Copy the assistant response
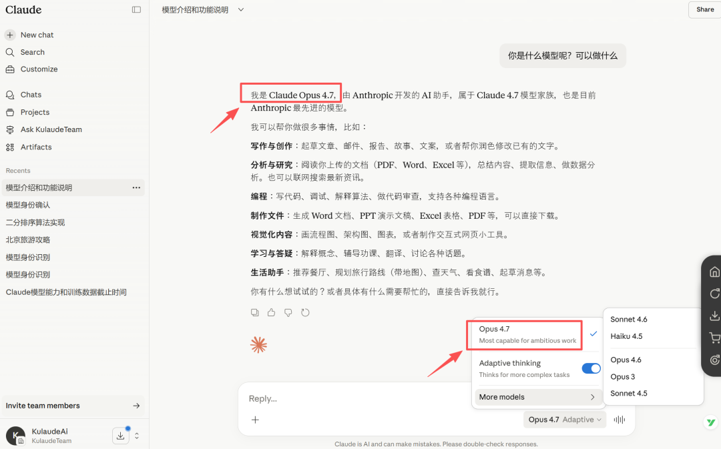The image size is (721, 449). 255,312
